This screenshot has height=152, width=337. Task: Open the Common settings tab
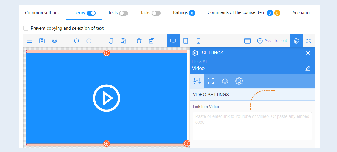coord(42,13)
